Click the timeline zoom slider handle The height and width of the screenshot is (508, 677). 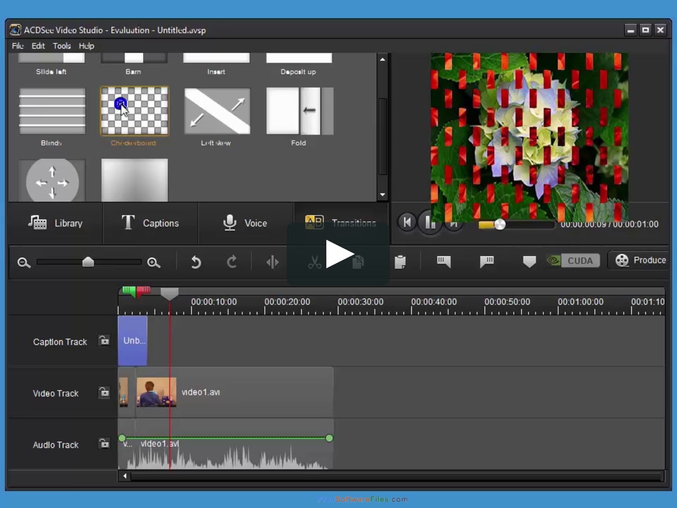point(88,262)
